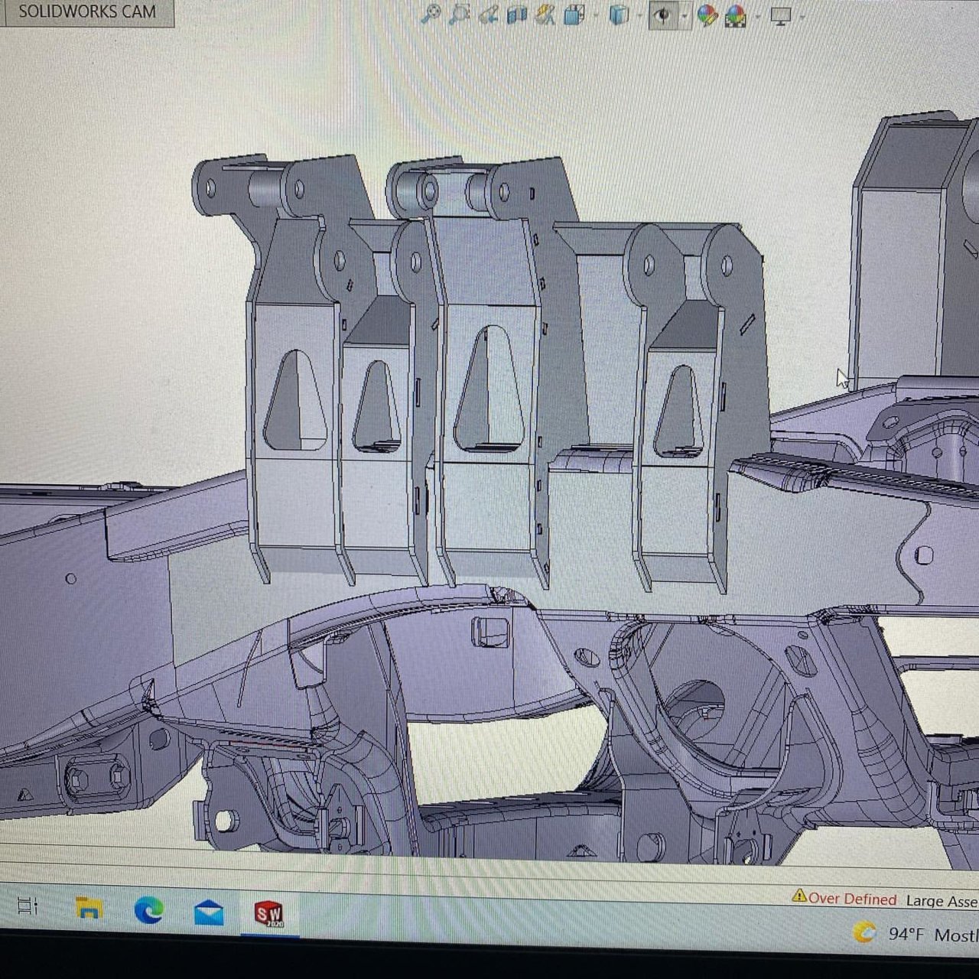Open Task View in the taskbar

(27, 906)
